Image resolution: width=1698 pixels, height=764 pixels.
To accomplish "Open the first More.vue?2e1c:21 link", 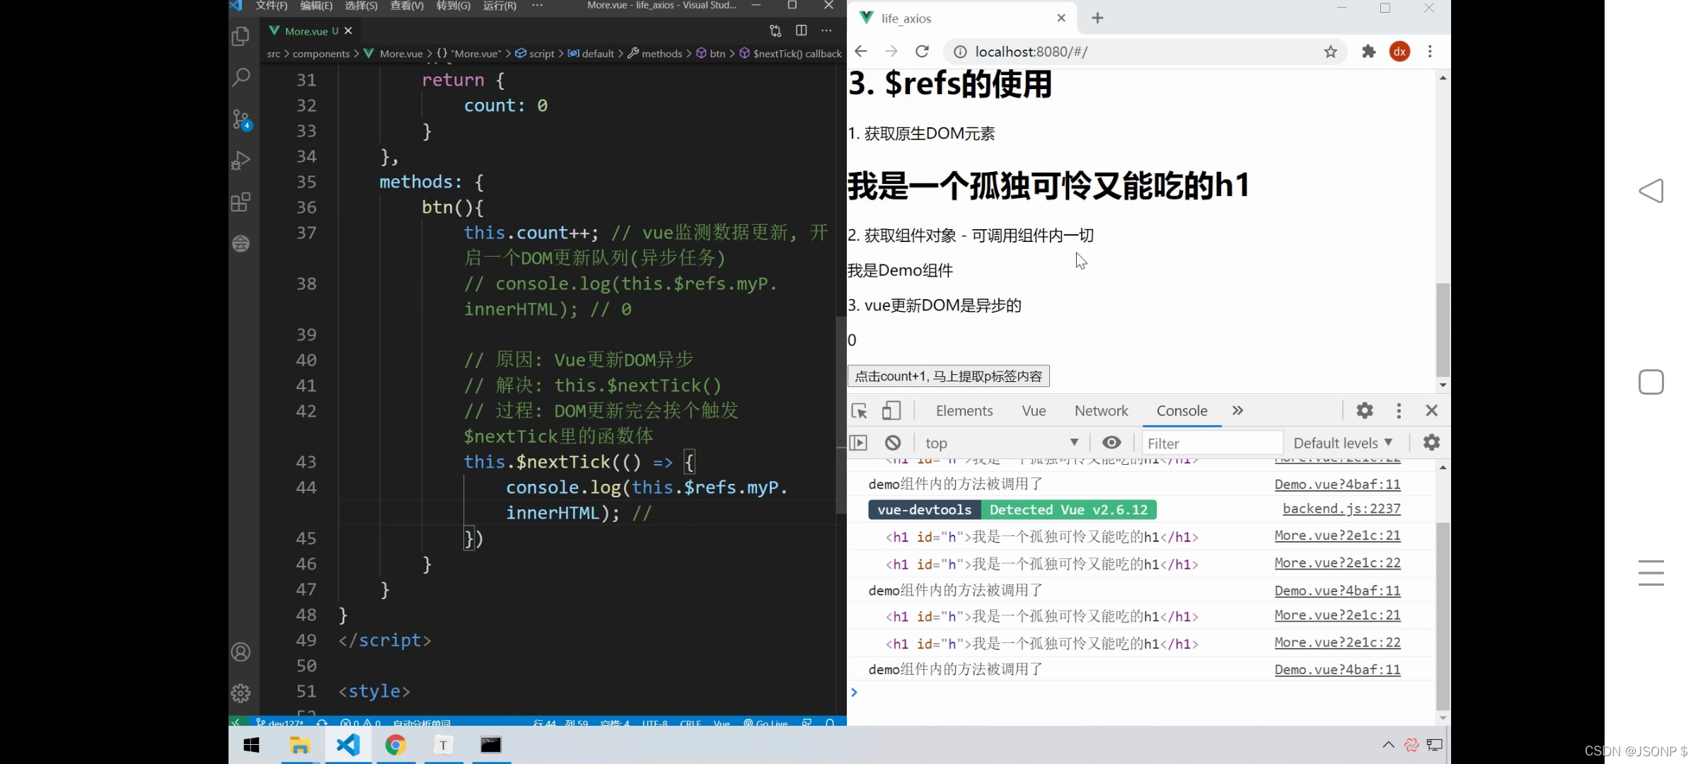I will 1337,536.
